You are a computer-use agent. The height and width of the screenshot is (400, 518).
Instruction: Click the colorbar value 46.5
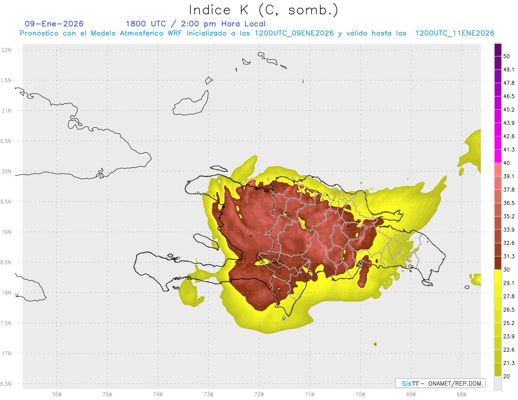509,96
